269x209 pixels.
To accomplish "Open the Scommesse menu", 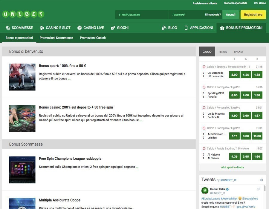I will 19,28.
